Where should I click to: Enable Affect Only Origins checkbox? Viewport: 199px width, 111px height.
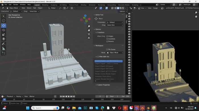107,36
